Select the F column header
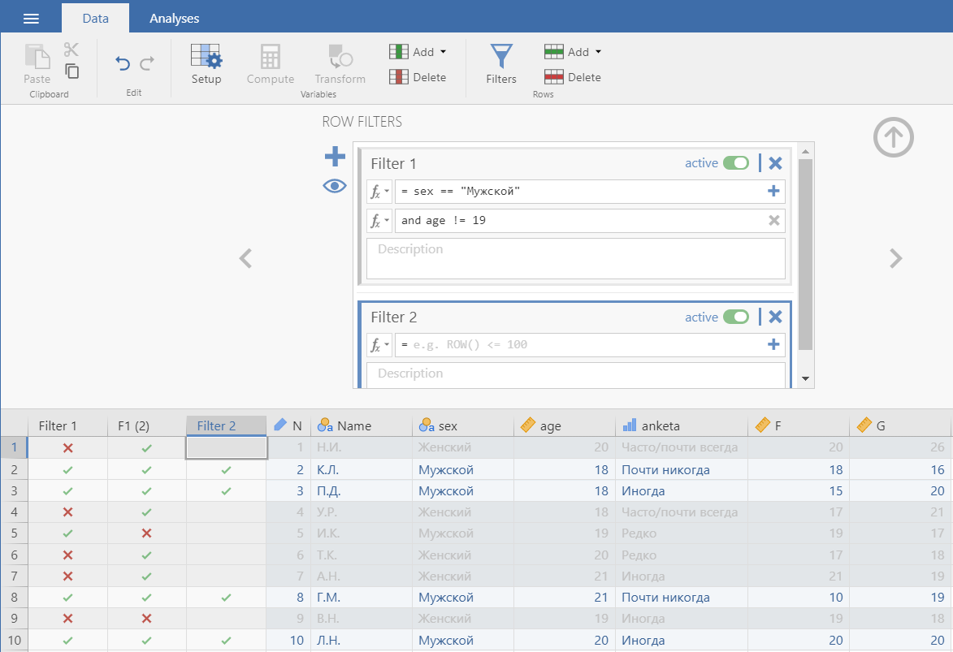 (799, 426)
